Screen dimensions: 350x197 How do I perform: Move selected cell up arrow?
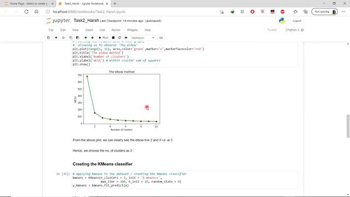pyautogui.click(x=85, y=38)
